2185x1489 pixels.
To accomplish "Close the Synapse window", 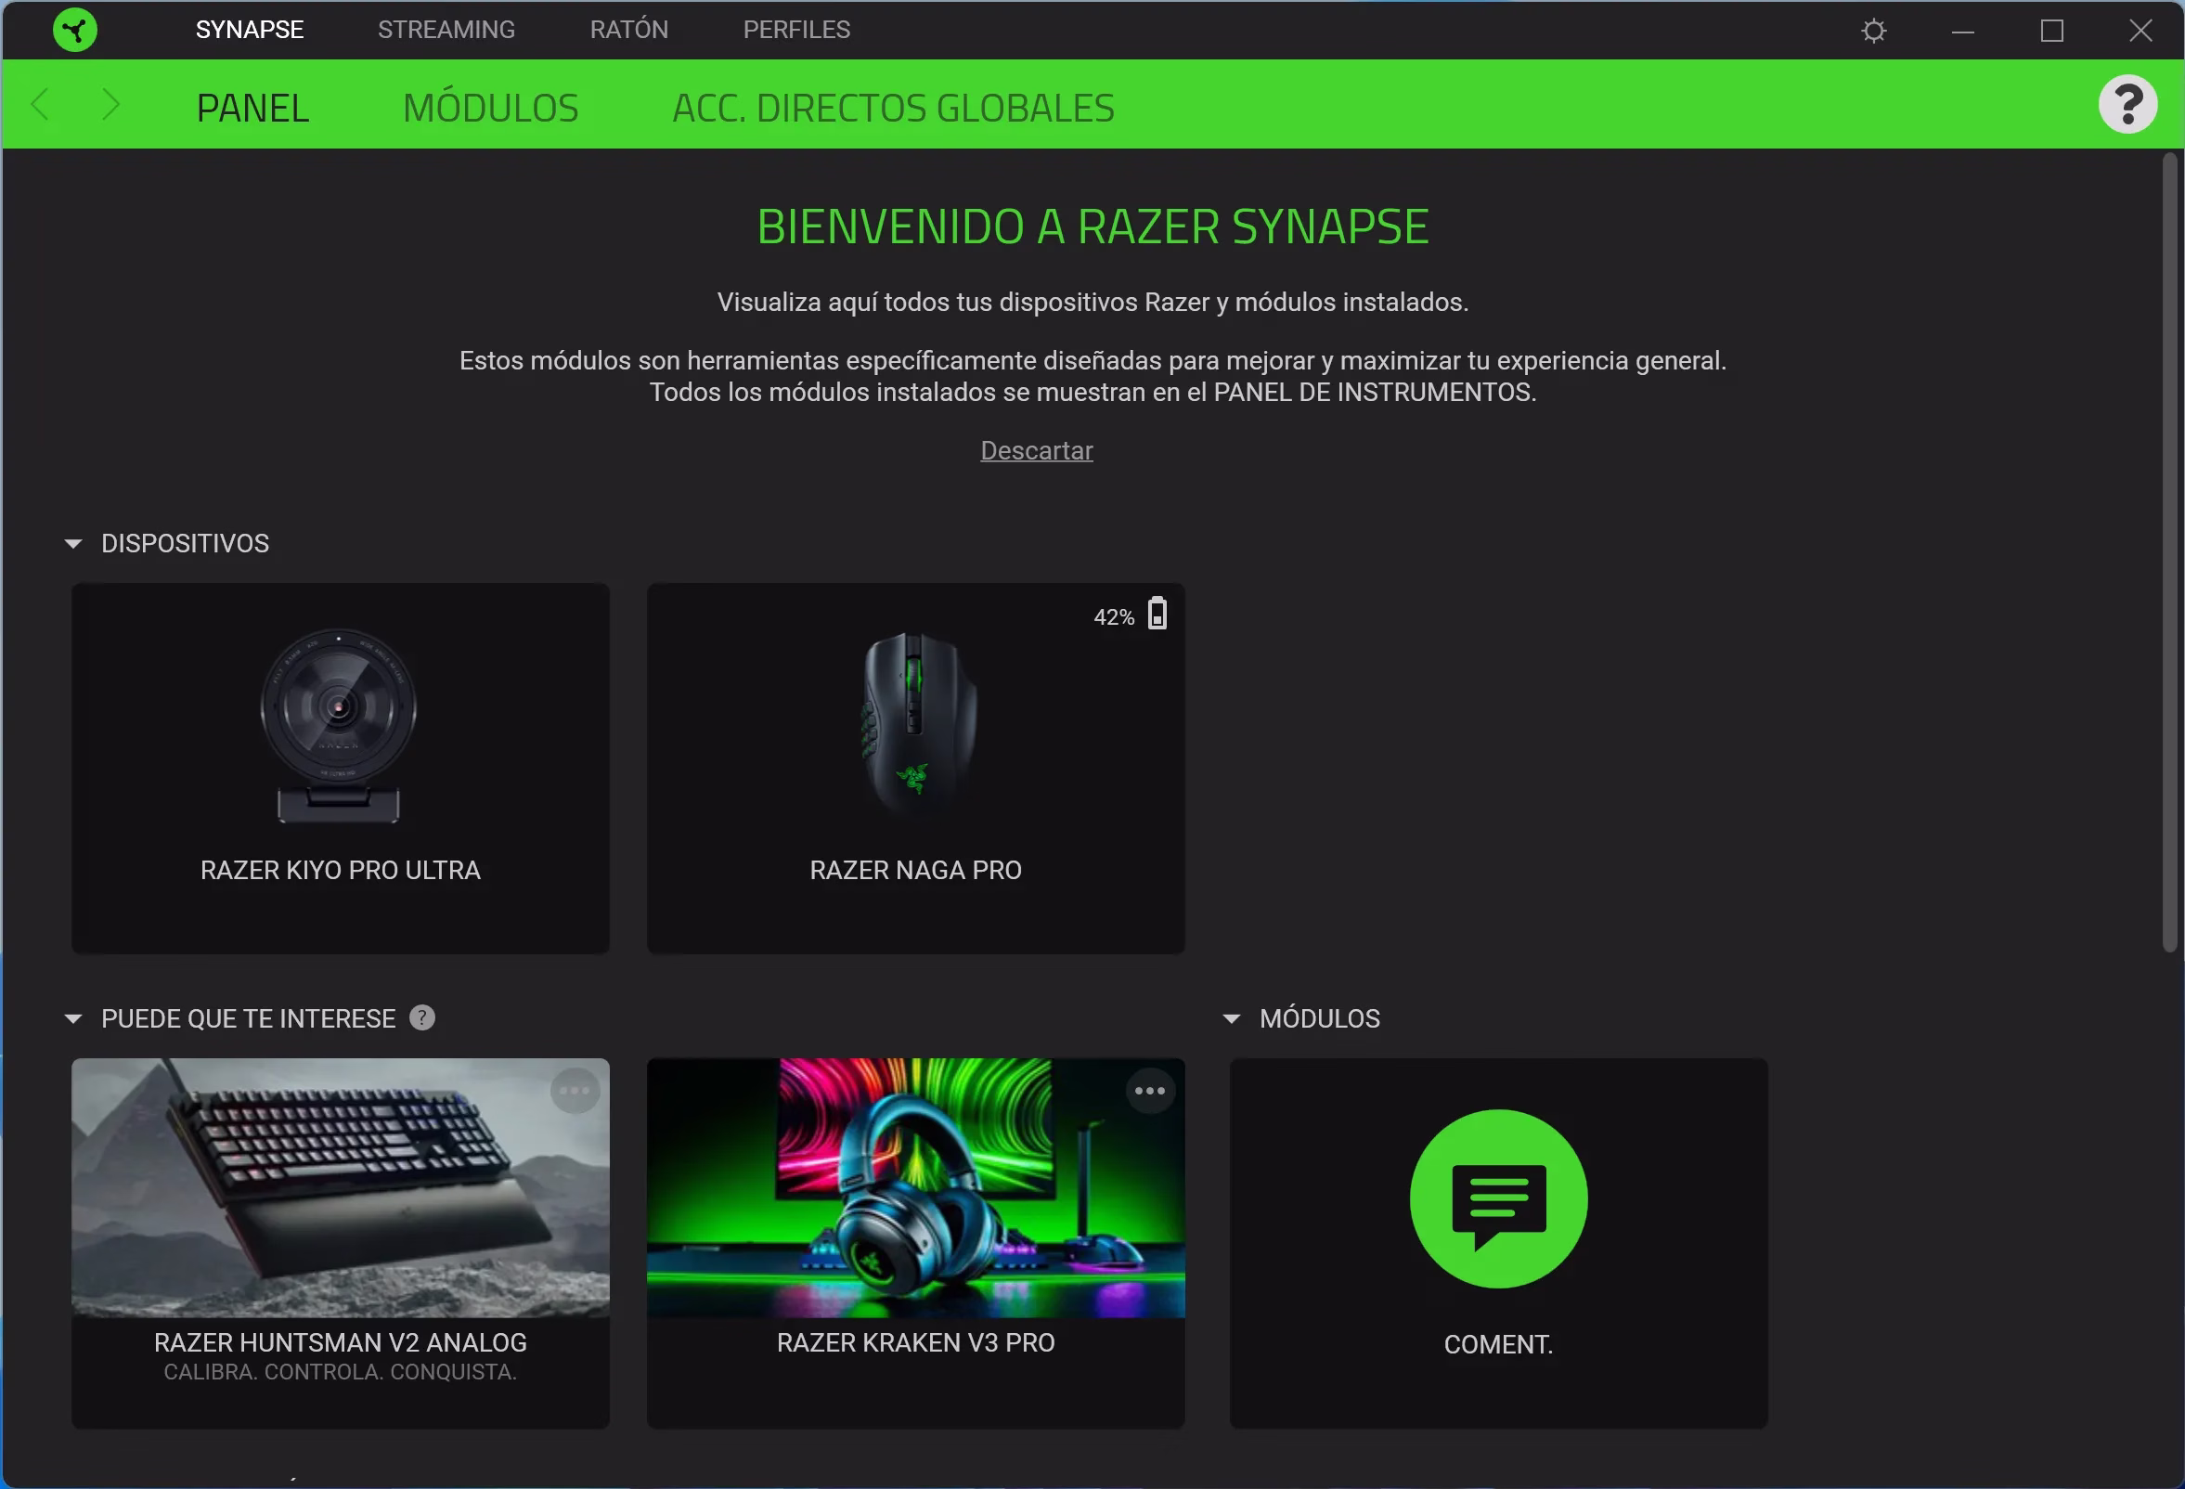I will pos(2140,31).
